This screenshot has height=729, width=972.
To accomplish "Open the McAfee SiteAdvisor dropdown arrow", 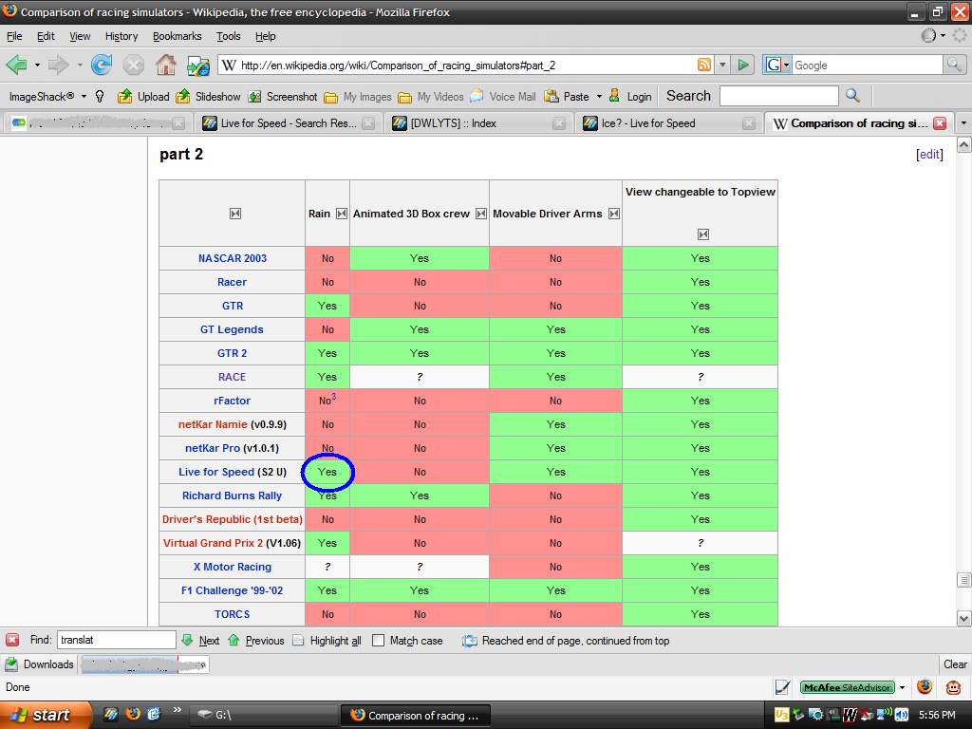I will pos(902,687).
